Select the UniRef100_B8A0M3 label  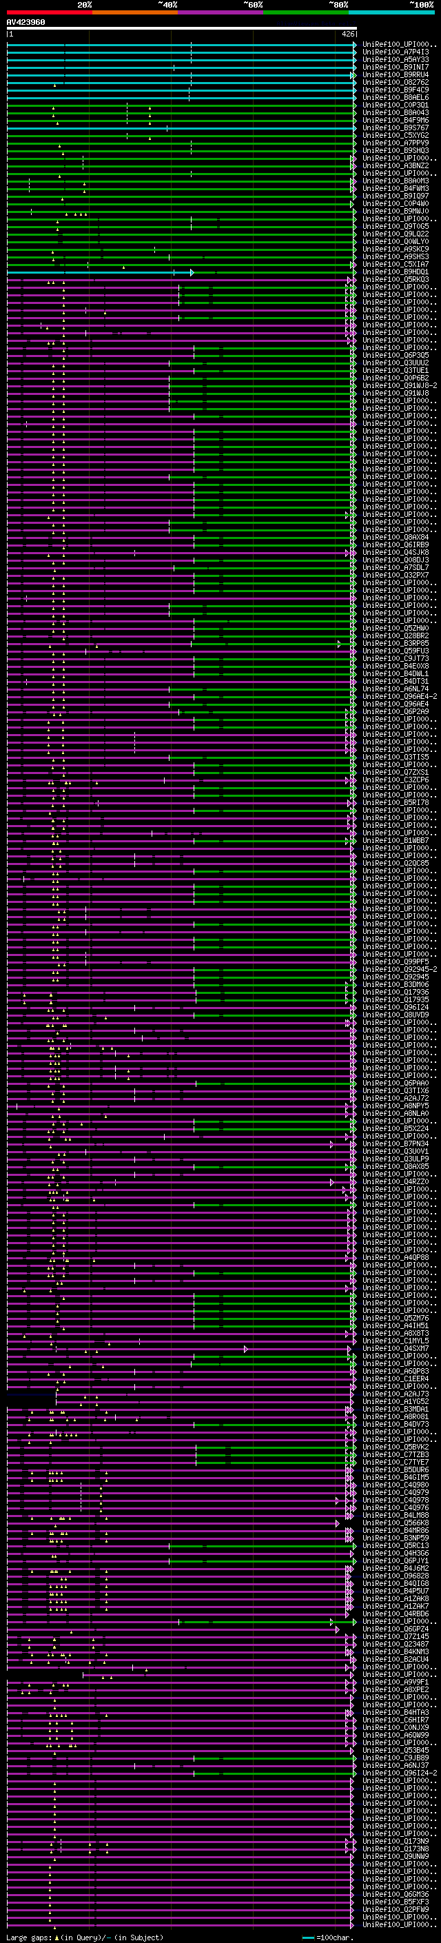click(x=396, y=181)
